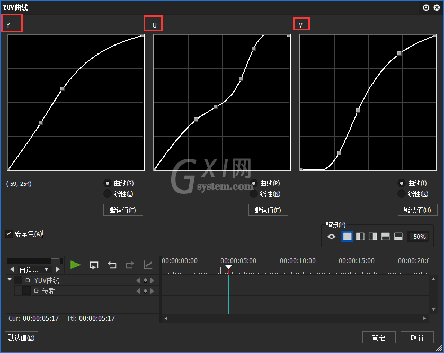
Task: Select 曲线(I) radio for V curve
Action: [402, 183]
